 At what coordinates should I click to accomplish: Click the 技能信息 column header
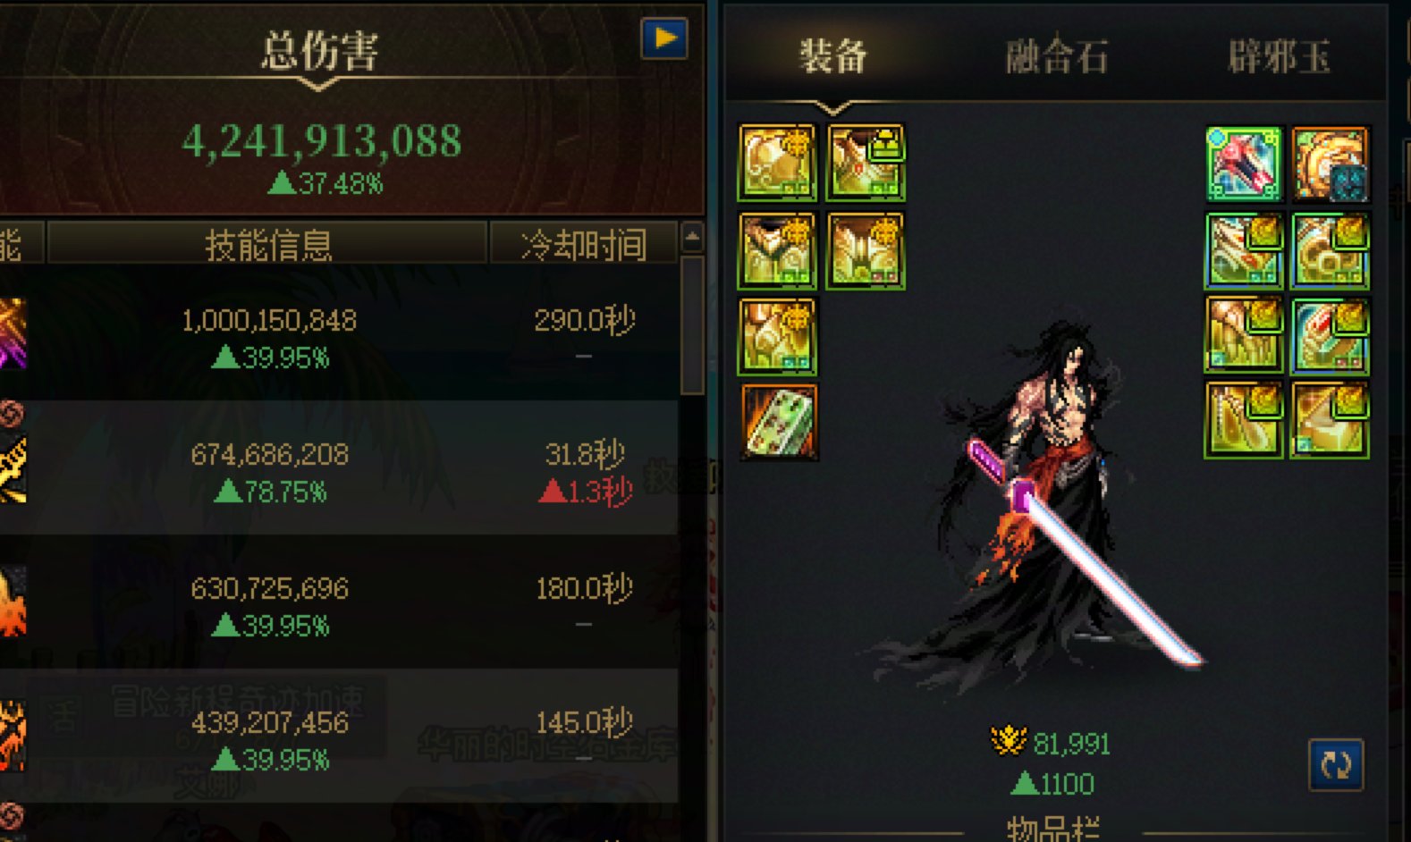point(267,243)
